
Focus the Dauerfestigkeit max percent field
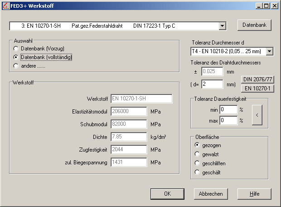click(x=228, y=120)
